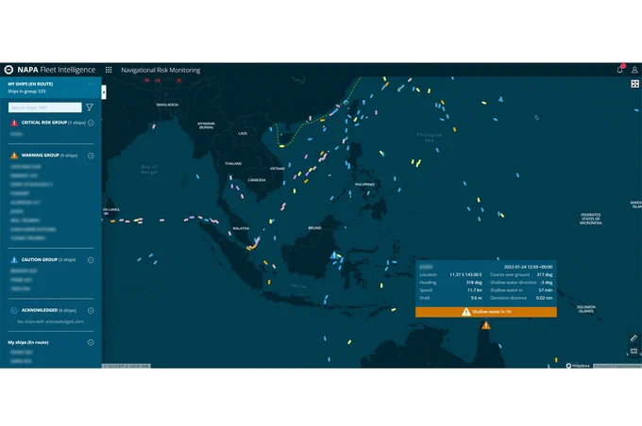Click the blue caution group triangle icon
This screenshot has width=642, height=426.
pyautogui.click(x=14, y=260)
